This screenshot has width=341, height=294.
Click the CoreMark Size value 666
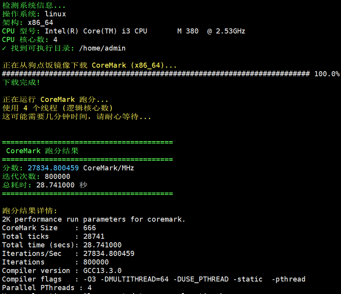click(x=89, y=228)
